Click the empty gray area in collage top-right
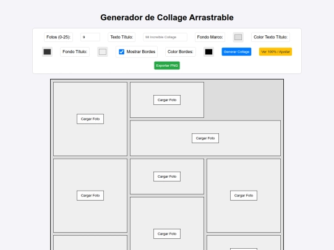The image size is (334, 250). [x=244, y=100]
